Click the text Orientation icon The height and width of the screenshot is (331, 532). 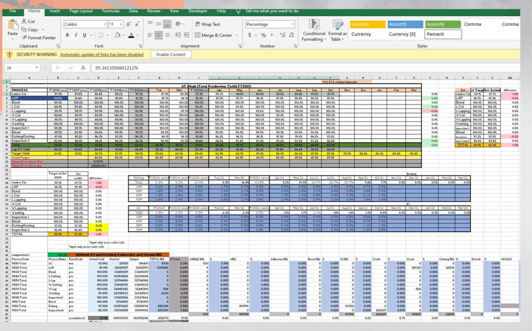178,24
